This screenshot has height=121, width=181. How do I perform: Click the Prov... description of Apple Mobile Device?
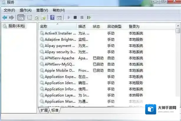(x=84, y=71)
